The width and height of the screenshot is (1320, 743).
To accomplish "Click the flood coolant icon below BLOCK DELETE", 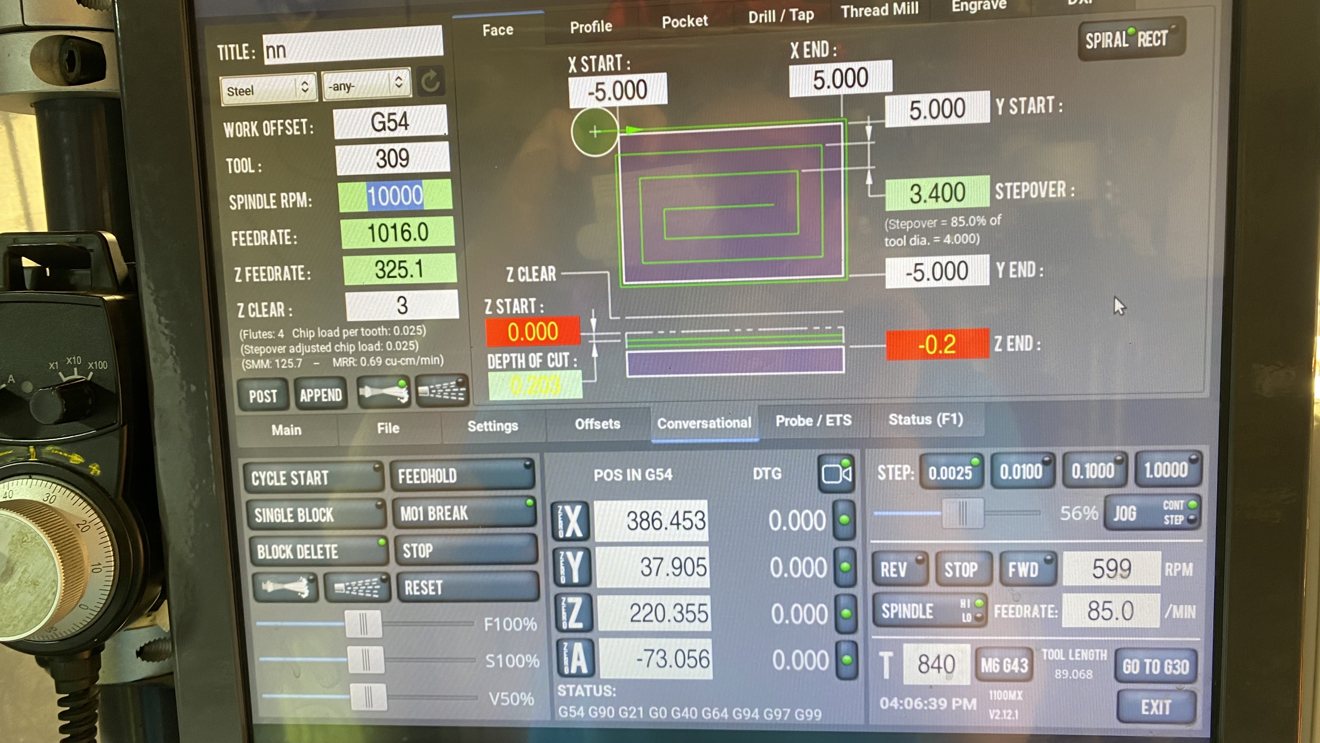I will tap(286, 587).
